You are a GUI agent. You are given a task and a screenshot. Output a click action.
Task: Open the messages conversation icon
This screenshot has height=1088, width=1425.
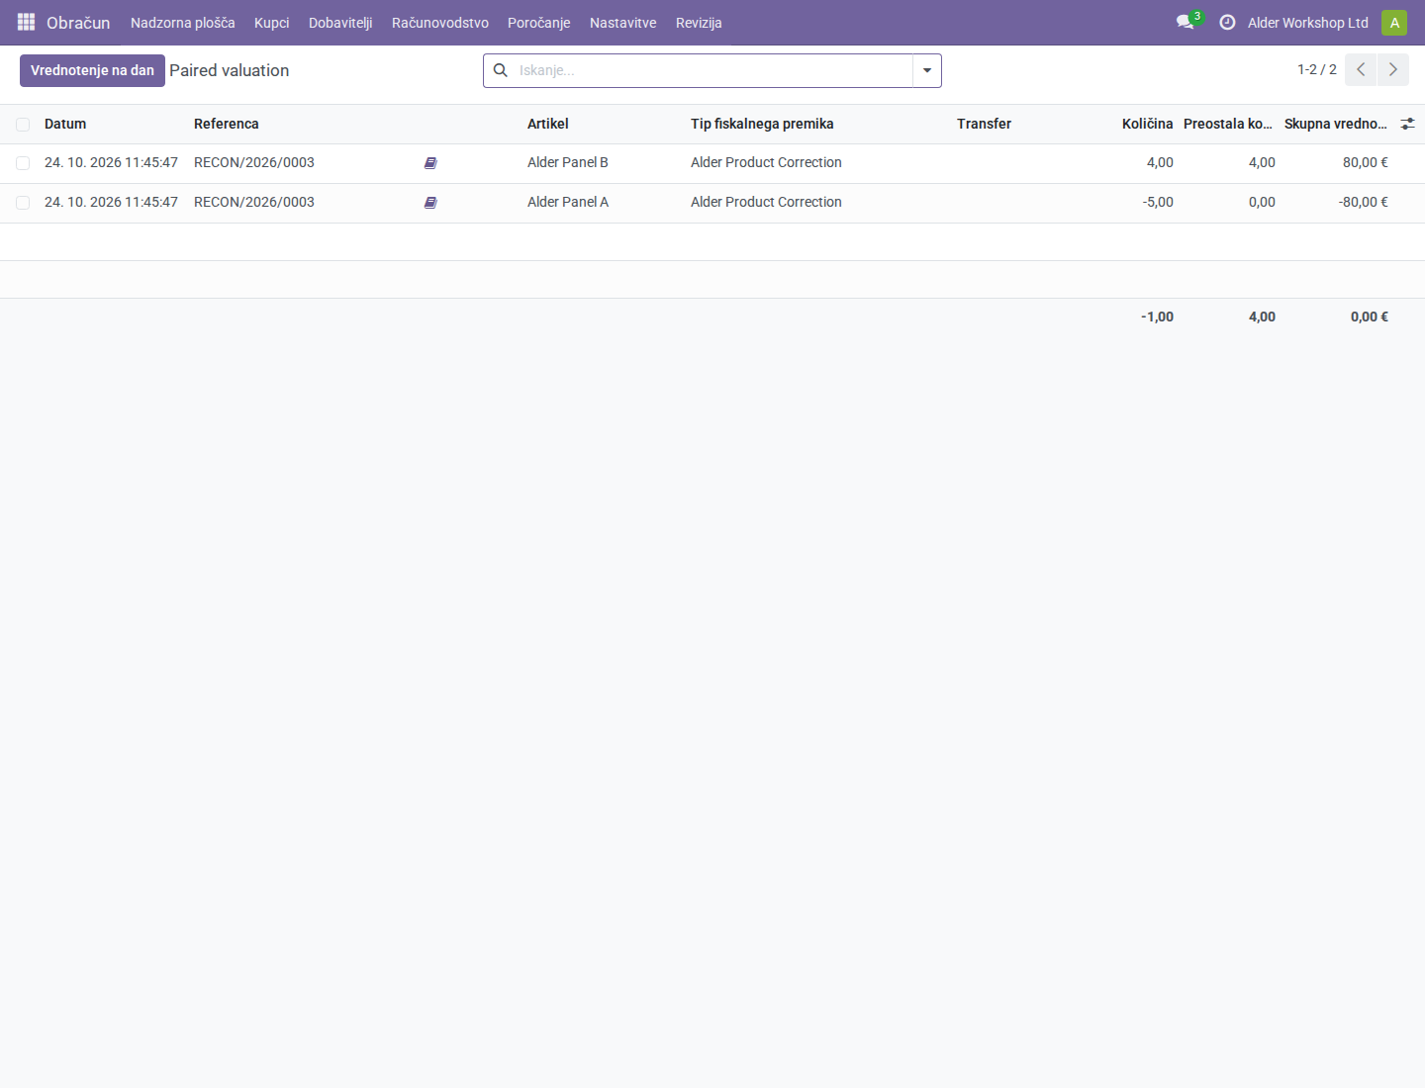click(x=1185, y=22)
